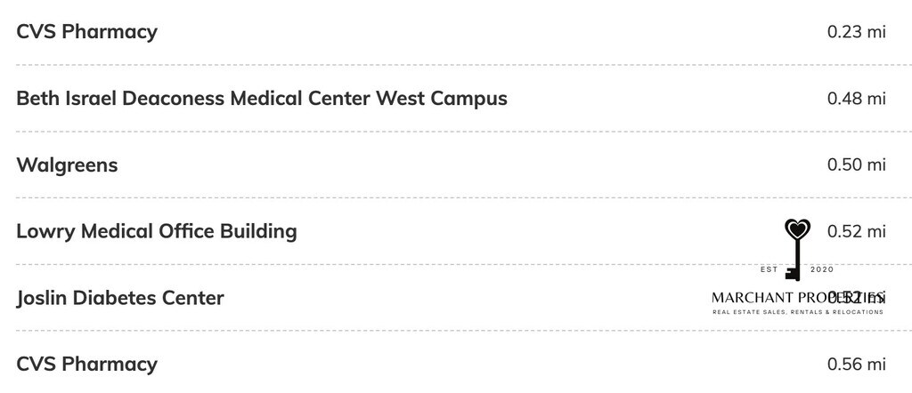Click the key teeth of the watermark logo
Viewport: 912px width, 393px height.
pyautogui.click(x=792, y=274)
